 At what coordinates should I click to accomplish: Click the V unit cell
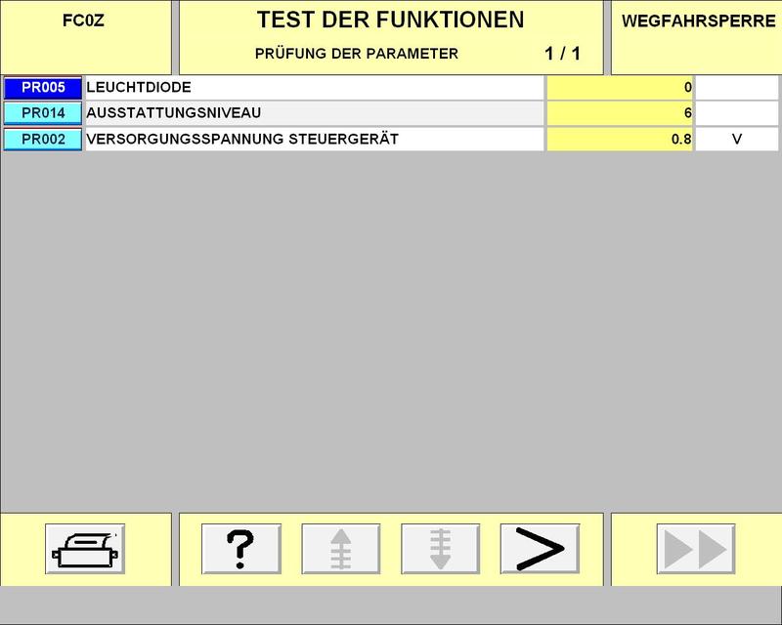(737, 140)
